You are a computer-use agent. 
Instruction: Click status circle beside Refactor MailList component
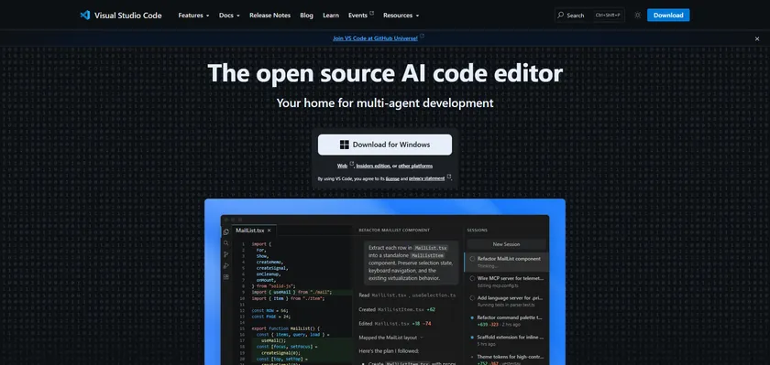point(472,259)
